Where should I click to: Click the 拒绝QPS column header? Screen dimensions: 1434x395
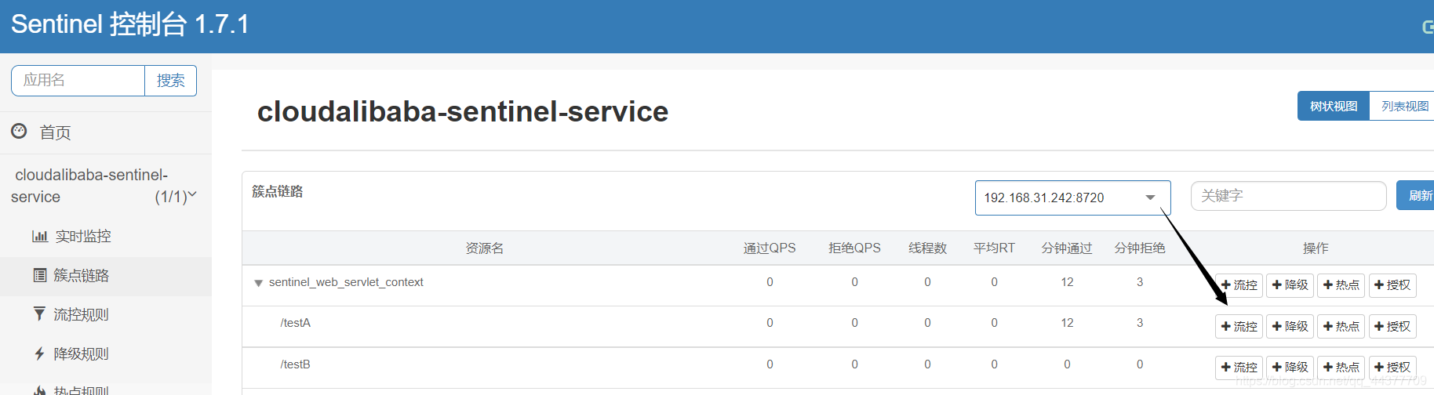pyautogui.click(x=854, y=248)
